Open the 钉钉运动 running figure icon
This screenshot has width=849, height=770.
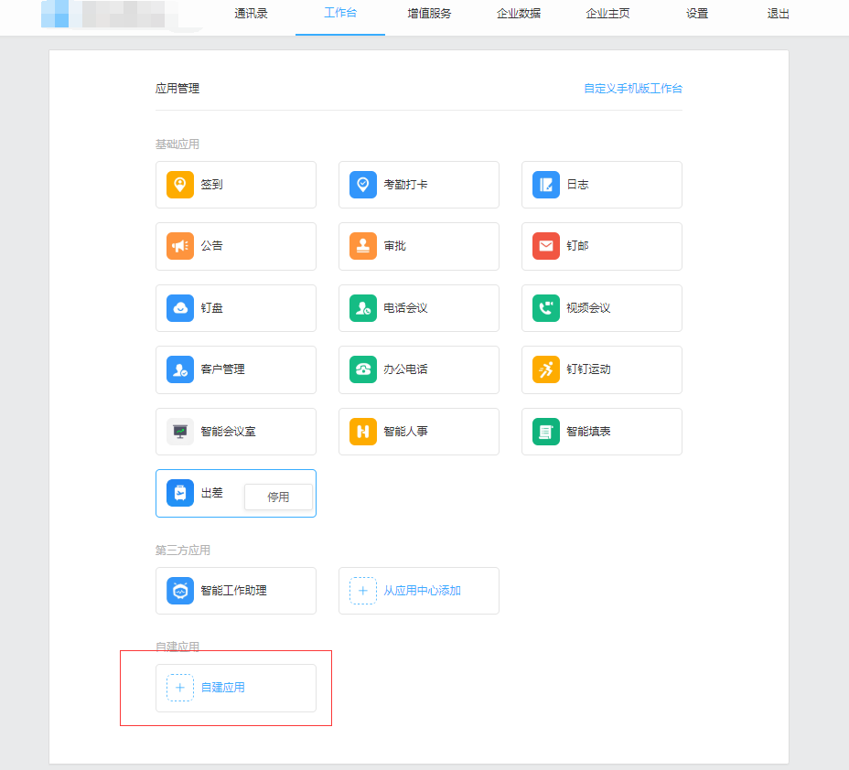[546, 369]
